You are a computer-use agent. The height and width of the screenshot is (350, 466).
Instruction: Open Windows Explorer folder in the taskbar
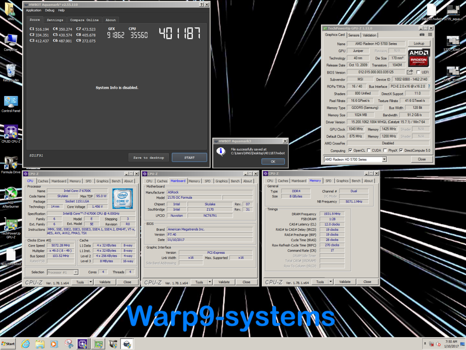(x=40, y=344)
